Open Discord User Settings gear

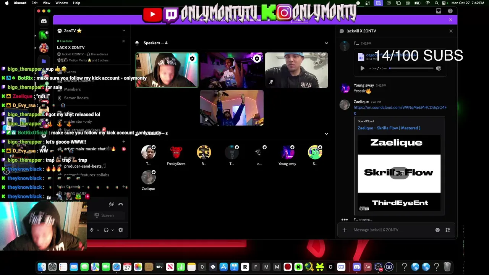tap(121, 230)
